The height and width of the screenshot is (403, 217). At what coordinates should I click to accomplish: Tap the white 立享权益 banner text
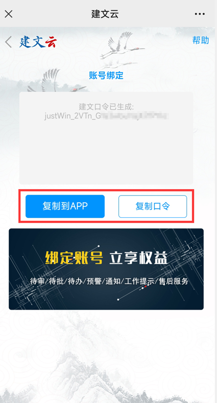[x=138, y=258]
